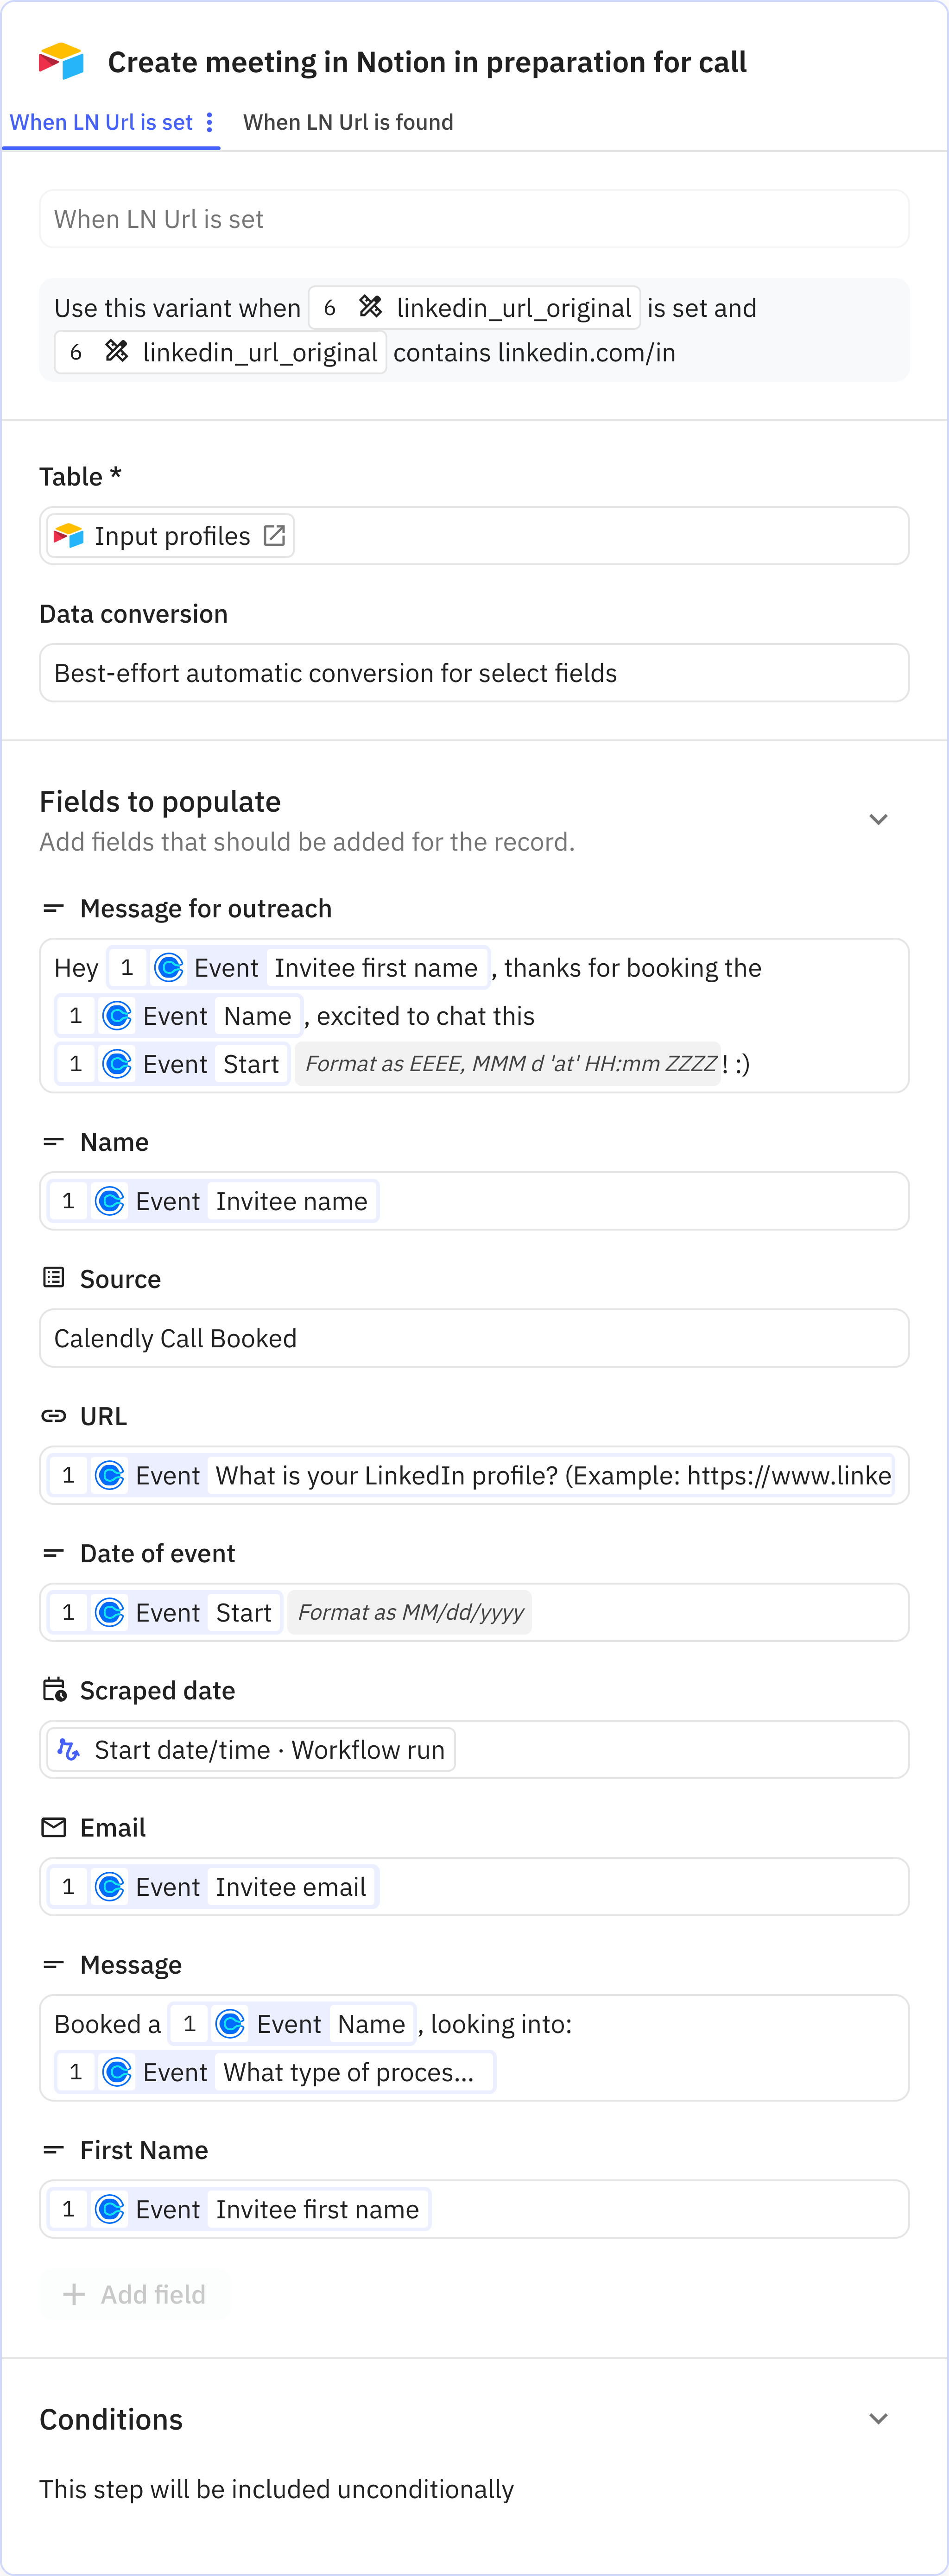
Task: Click Calendly icon in First Name field token
Action: click(110, 2209)
